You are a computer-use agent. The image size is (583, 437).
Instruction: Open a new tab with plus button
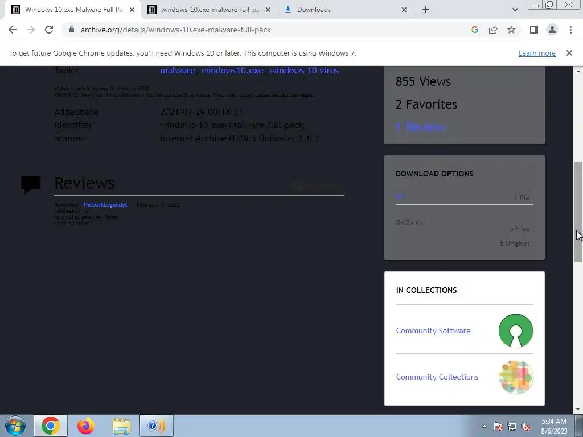coord(426,10)
